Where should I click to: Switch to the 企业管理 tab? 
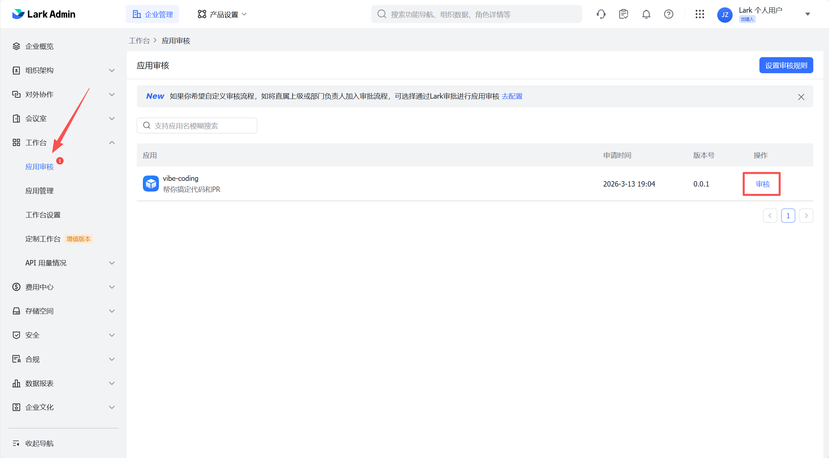[x=152, y=14]
